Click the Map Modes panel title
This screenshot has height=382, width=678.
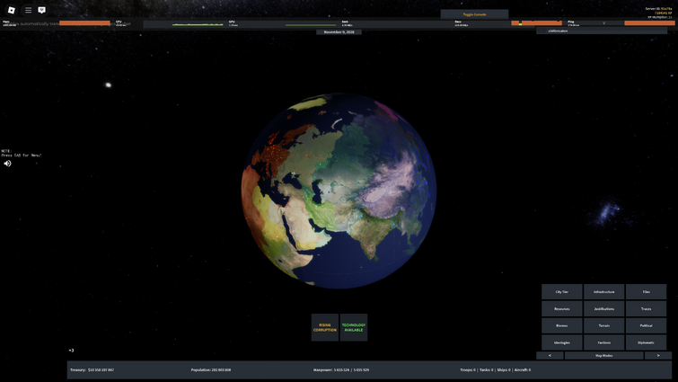[x=604, y=356]
